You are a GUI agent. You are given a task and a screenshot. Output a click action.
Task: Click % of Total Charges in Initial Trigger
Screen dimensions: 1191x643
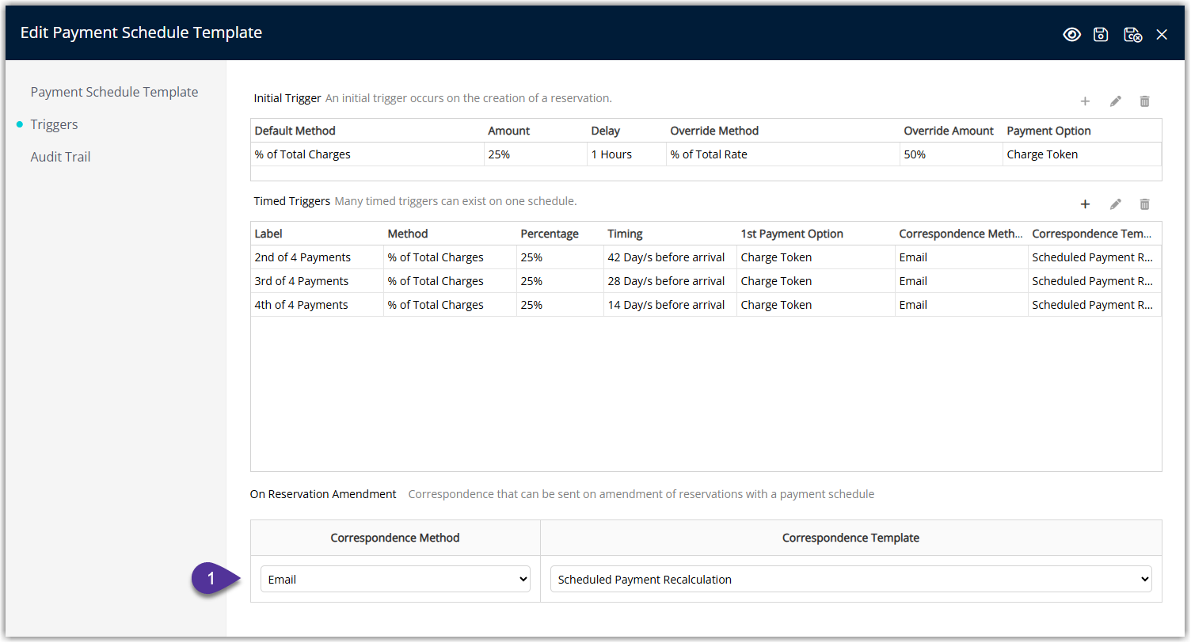pos(367,154)
